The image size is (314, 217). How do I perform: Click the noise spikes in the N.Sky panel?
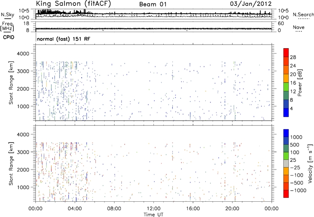pyautogui.click(x=63, y=12)
